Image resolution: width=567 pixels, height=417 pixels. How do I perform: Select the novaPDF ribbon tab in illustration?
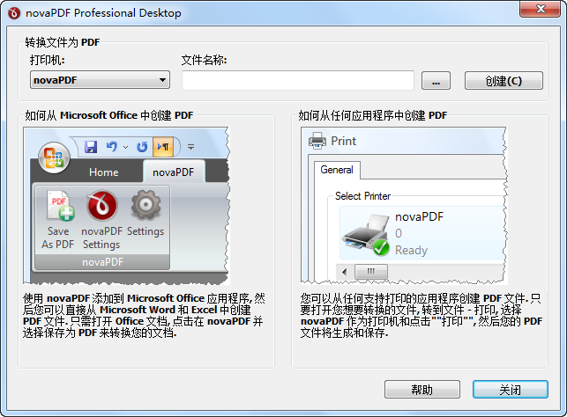pyautogui.click(x=173, y=172)
